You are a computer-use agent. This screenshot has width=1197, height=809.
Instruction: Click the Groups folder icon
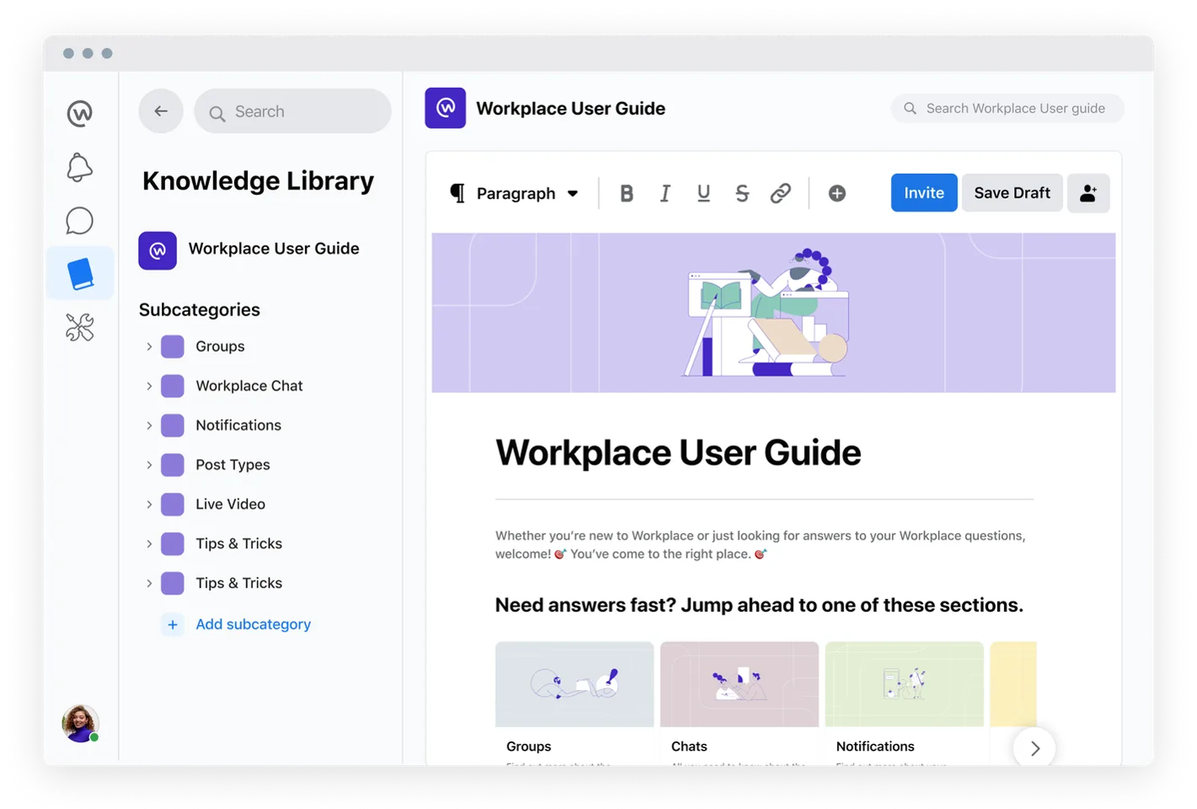tap(173, 347)
